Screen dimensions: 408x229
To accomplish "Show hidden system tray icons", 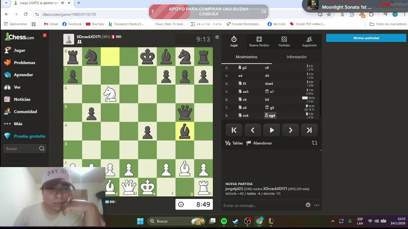I will pyautogui.click(x=333, y=221).
